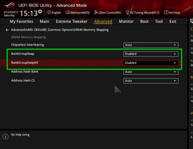This screenshot has height=149, width=193.
Task: Select the Chipselect Interleaving label
Action: tap(28, 45)
